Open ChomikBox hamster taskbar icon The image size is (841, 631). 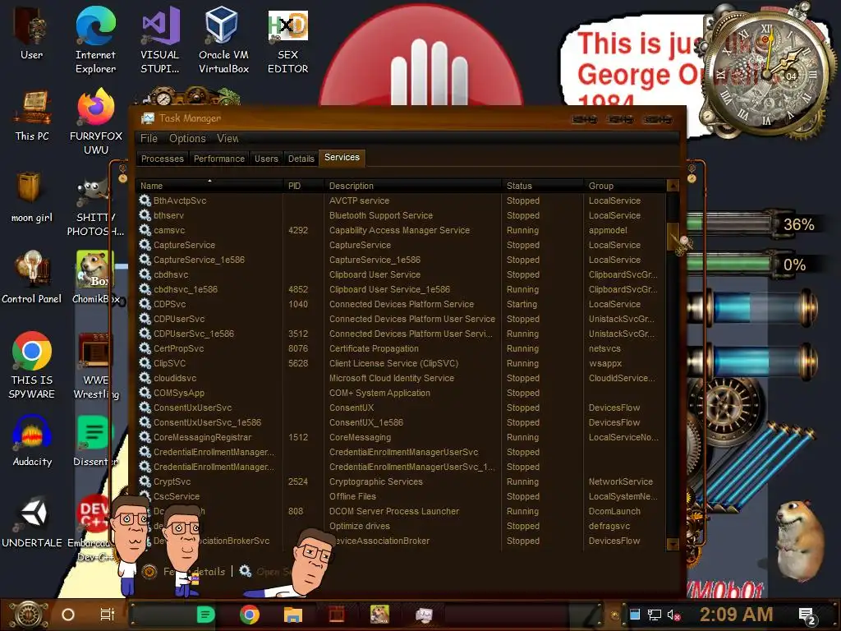pyautogui.click(x=379, y=615)
